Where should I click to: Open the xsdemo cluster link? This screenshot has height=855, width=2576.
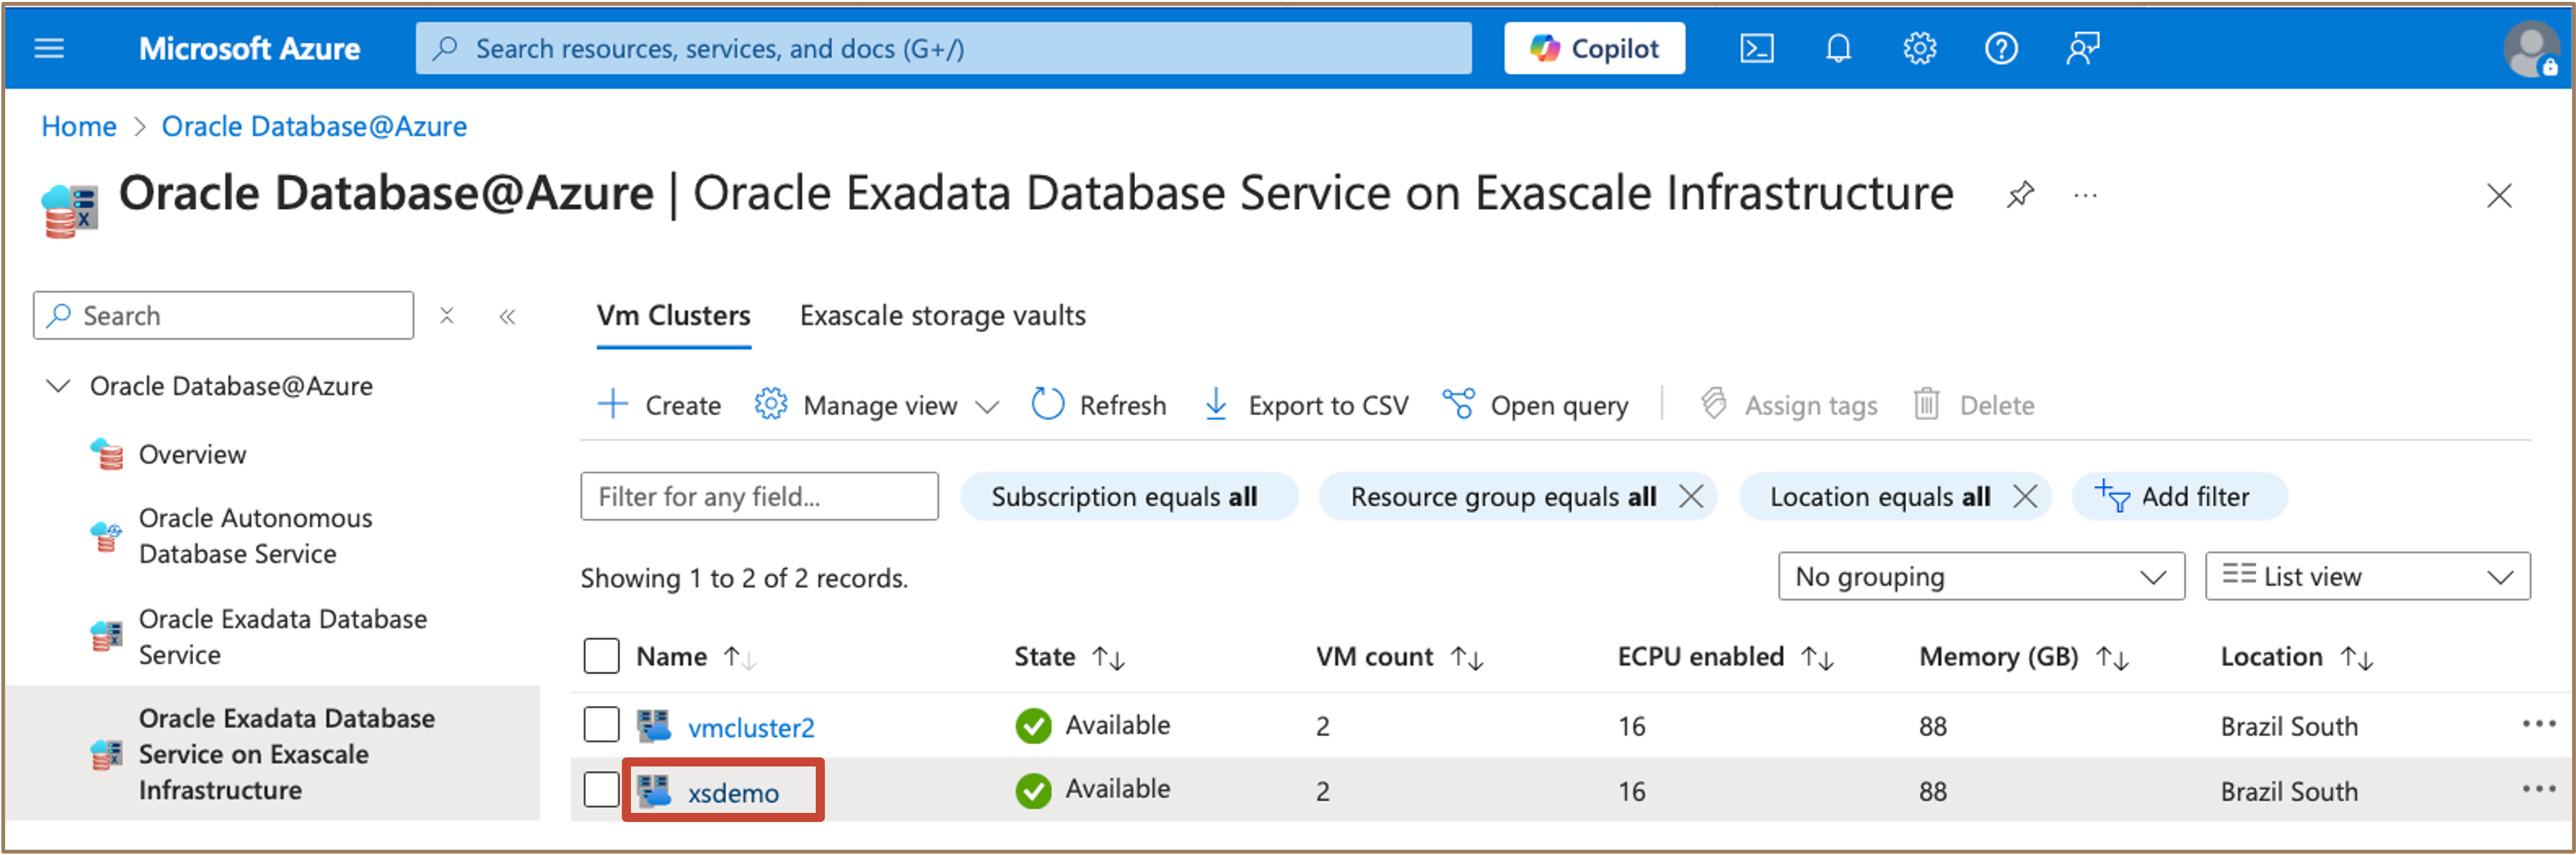(x=733, y=792)
